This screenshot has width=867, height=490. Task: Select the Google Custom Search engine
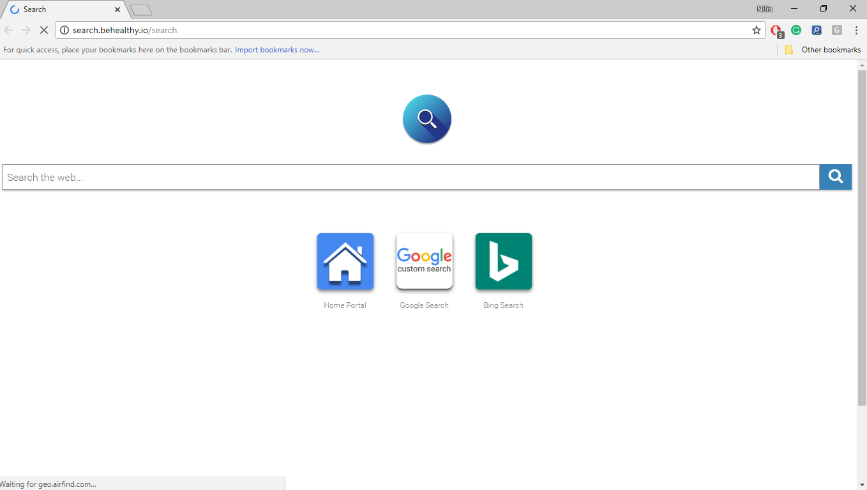tap(424, 261)
